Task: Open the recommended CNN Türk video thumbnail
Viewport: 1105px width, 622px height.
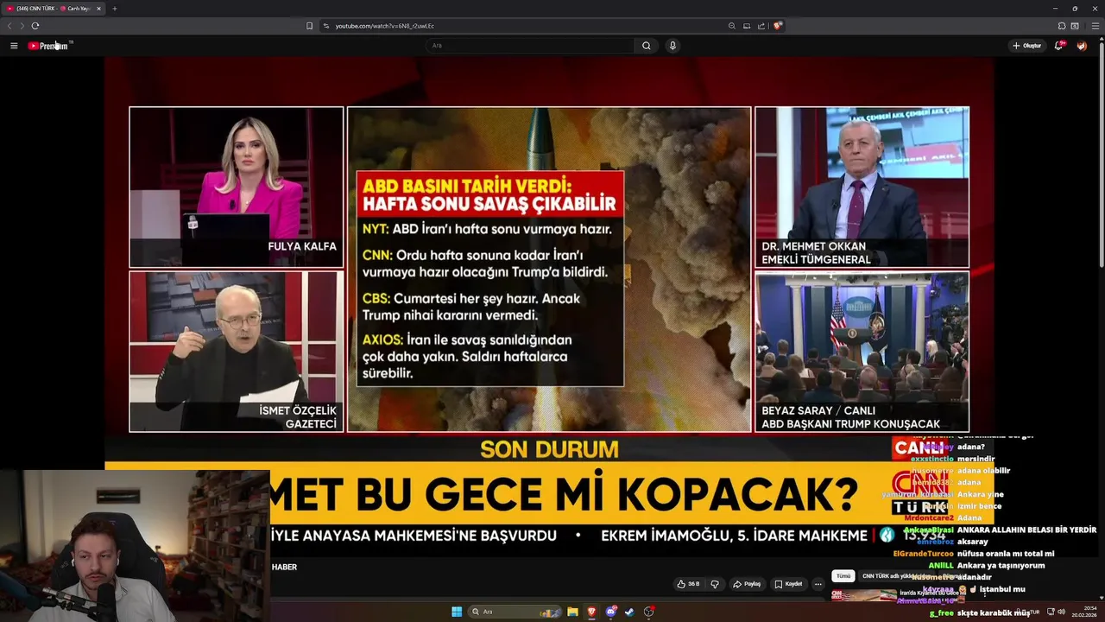Action: [x=863, y=594]
